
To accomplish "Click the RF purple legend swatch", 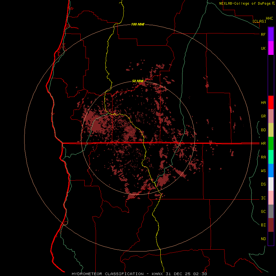I will click(x=271, y=34).
